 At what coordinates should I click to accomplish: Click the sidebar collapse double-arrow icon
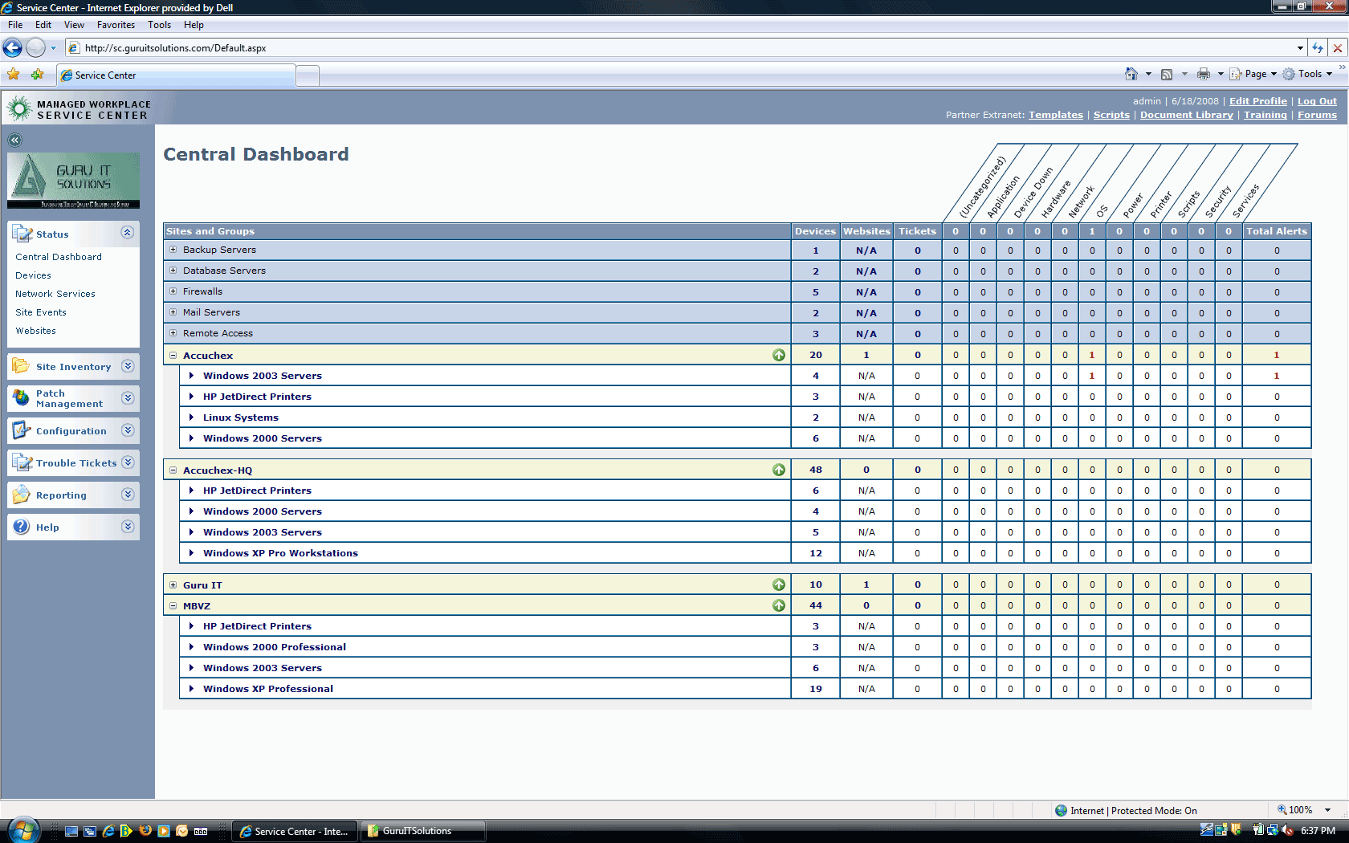pyautogui.click(x=14, y=140)
